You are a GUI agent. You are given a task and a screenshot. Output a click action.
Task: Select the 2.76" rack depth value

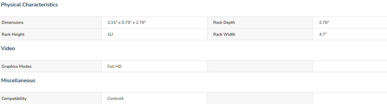(324, 22)
